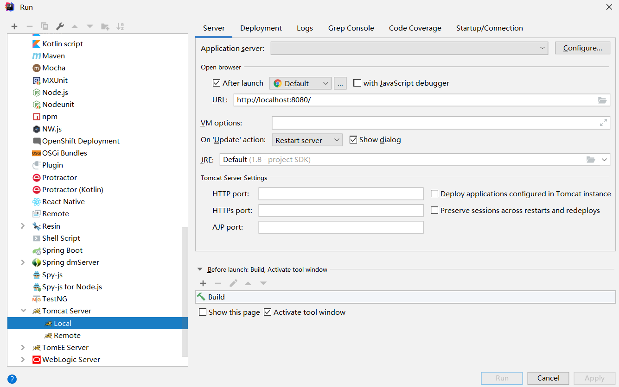The width and height of the screenshot is (619, 387).
Task: Select React Native icon
Action: [37, 202]
